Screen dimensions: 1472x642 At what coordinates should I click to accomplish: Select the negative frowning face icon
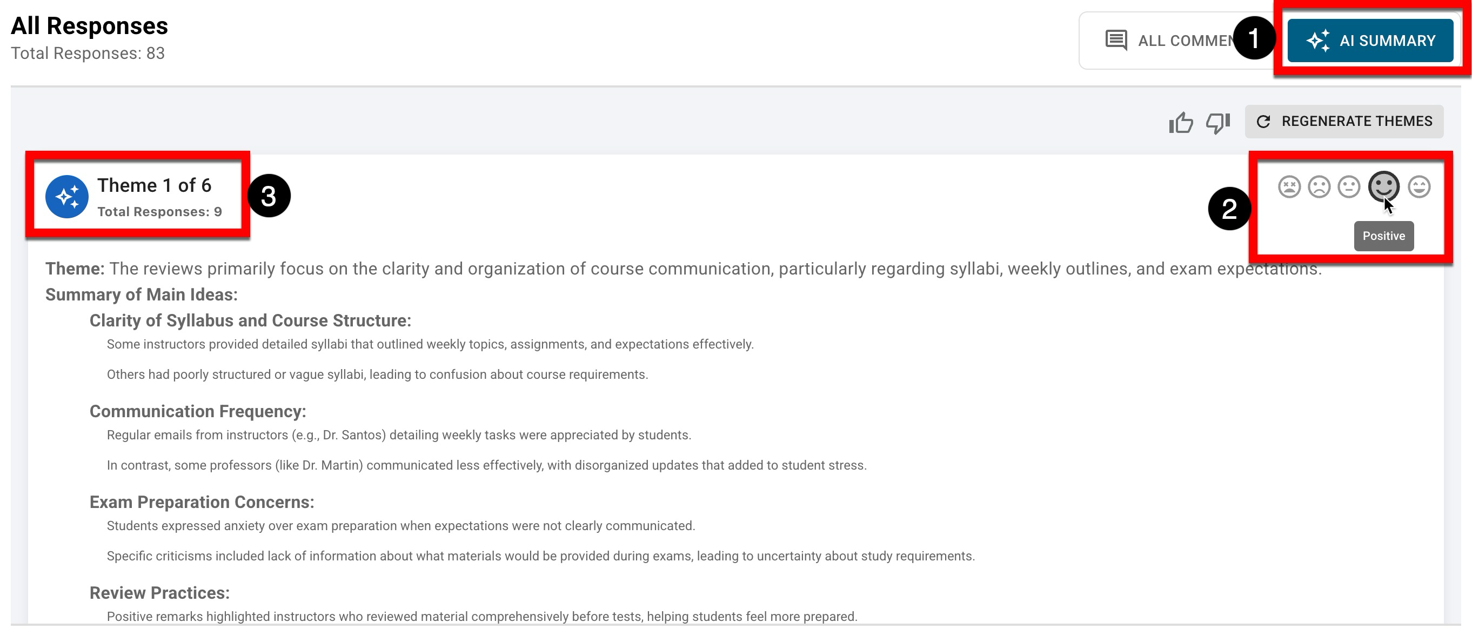pyautogui.click(x=1319, y=187)
